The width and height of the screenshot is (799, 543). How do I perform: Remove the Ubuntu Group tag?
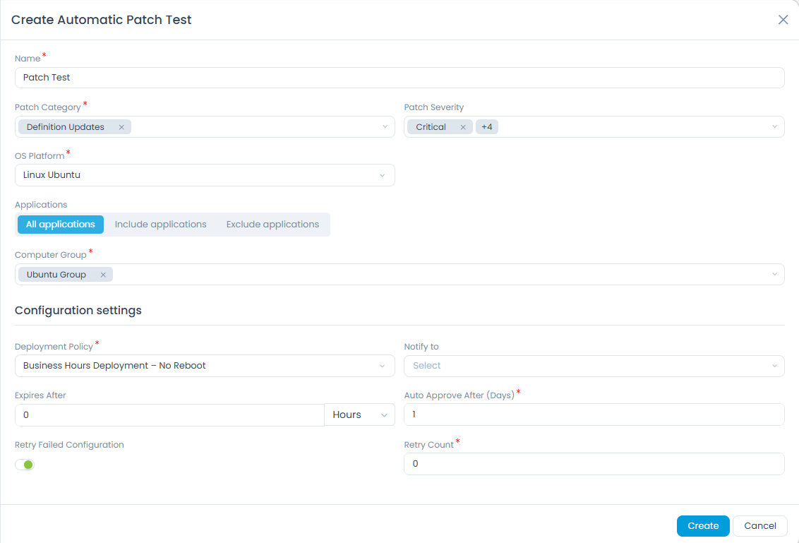pyautogui.click(x=102, y=274)
